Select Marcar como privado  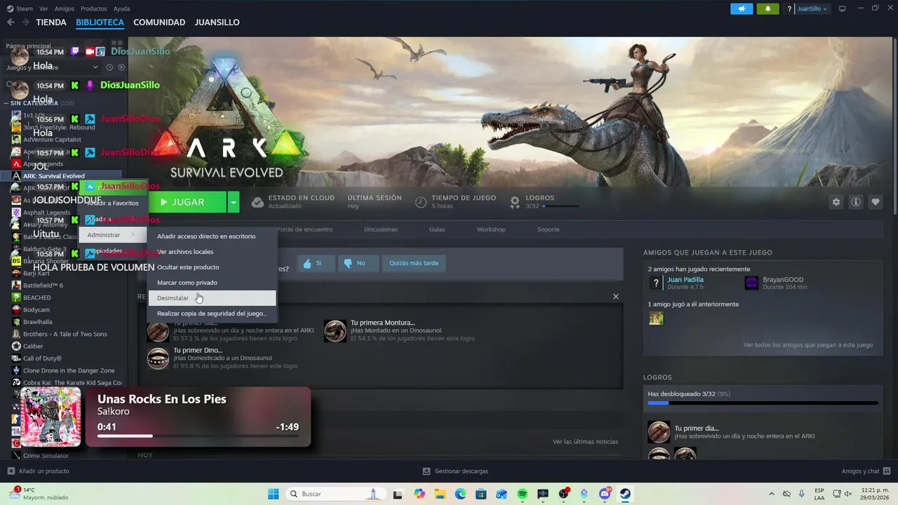click(x=212, y=283)
